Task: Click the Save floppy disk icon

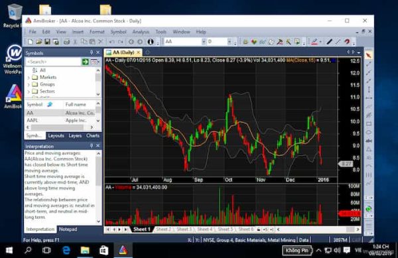Action: [x=47, y=42]
